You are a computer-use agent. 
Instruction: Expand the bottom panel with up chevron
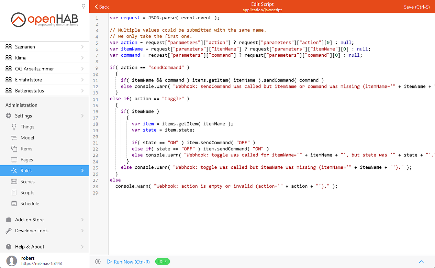pyautogui.click(x=421, y=262)
